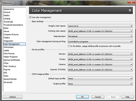Screen dimensions: 136x101
Task: Click the gear icon in Color Management header
Action: pyautogui.click(x=130, y=10)
